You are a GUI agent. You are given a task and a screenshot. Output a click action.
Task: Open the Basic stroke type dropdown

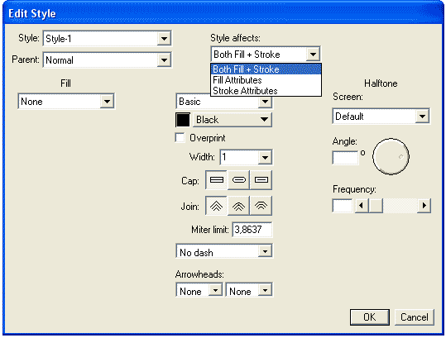224,102
